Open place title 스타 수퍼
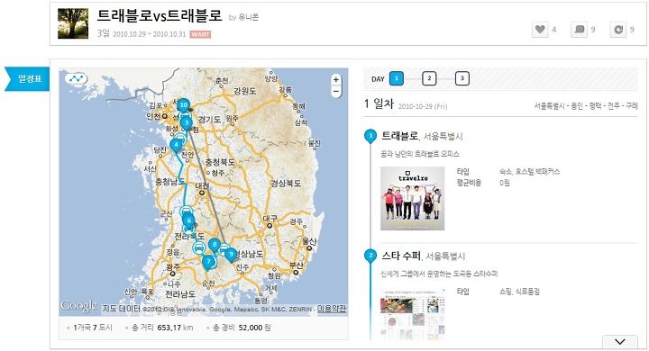The image size is (649, 351). (401, 256)
